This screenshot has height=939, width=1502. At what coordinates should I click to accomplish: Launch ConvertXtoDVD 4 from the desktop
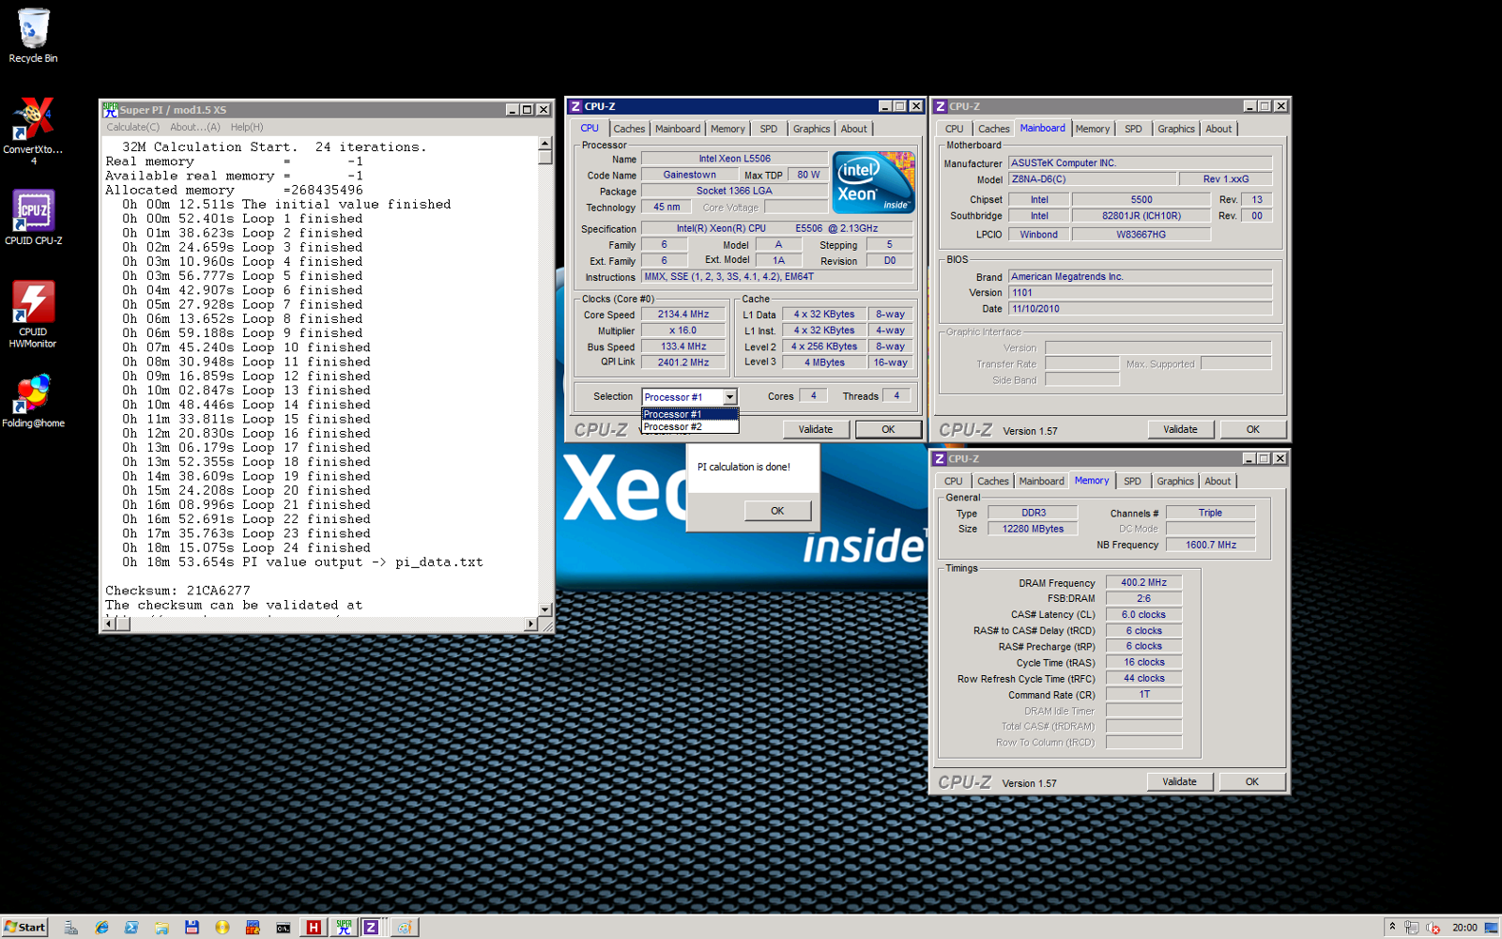33,131
